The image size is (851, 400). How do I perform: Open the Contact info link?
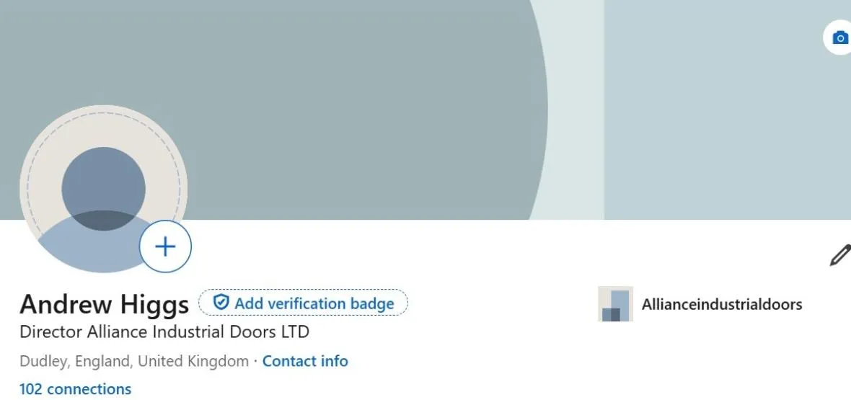coord(305,361)
